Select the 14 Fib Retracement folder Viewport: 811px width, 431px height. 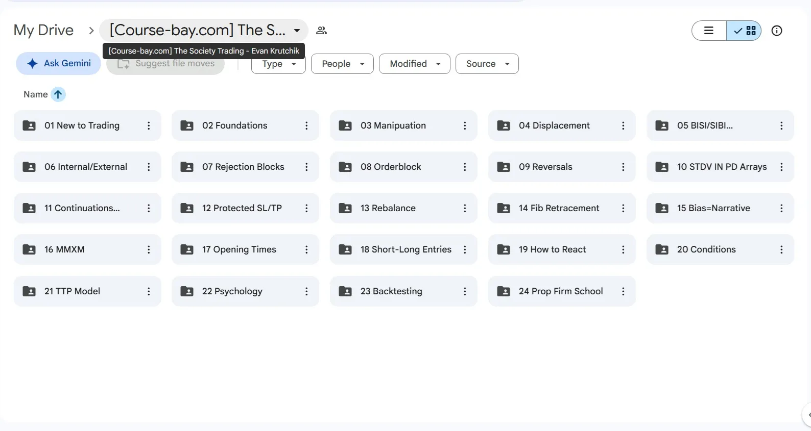tap(562, 208)
